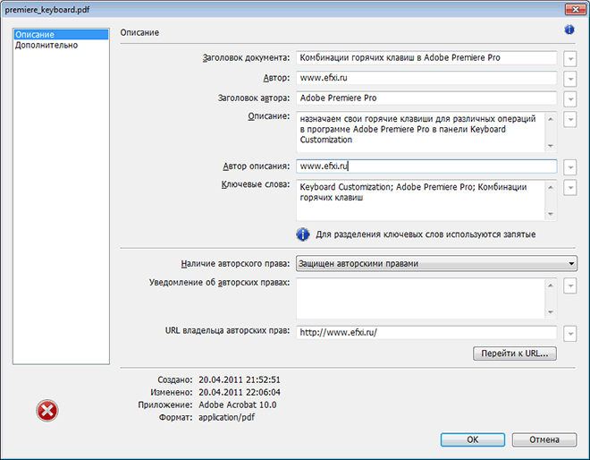The image size is (590, 460).
Task: Open dropdown arrow next to Ключевые слова area
Action: click(570, 188)
